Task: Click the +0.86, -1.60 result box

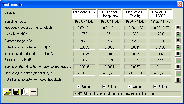Action: [x=135, y=28]
